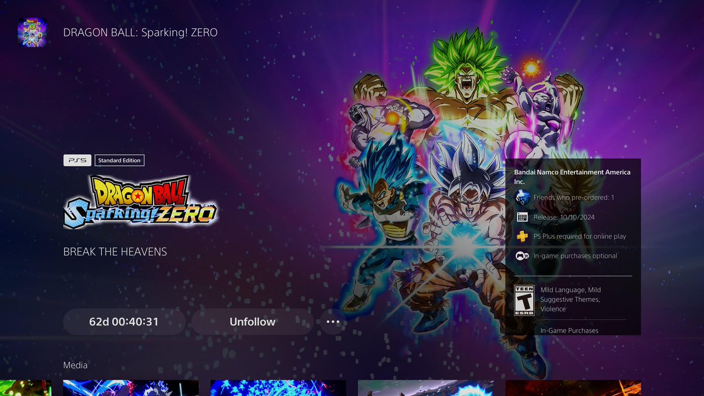Open the first full media thumbnail
704x396 pixels.
[x=131, y=388]
